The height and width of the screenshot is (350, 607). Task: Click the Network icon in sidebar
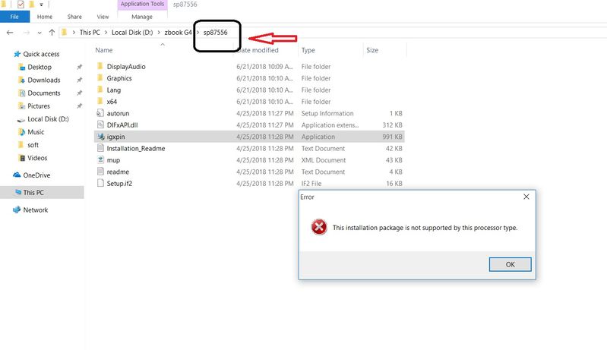click(x=17, y=210)
